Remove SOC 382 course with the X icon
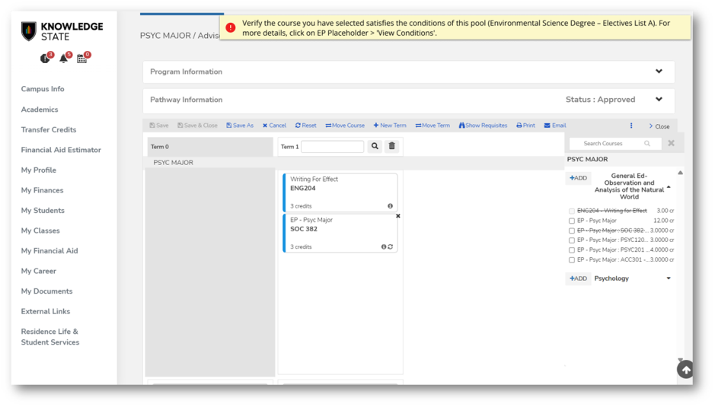The image size is (715, 407). click(397, 216)
